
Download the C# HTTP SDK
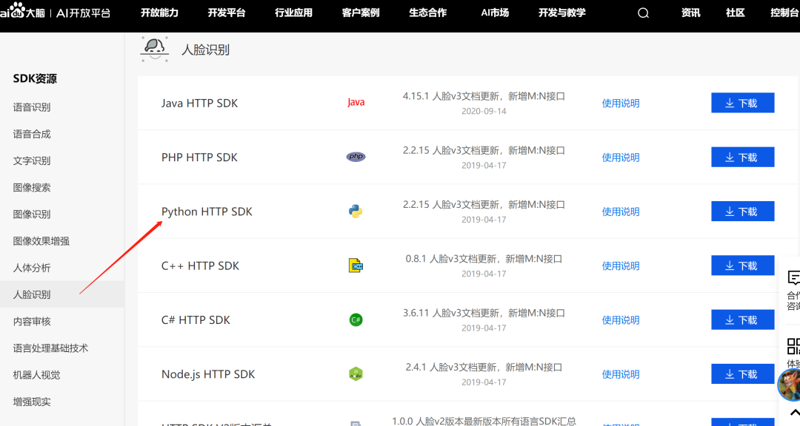(742, 319)
